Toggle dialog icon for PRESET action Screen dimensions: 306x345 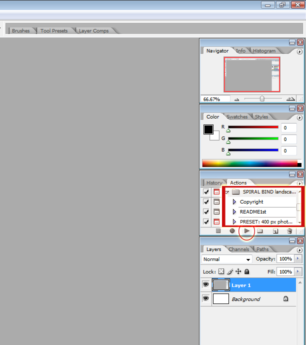[x=216, y=221]
